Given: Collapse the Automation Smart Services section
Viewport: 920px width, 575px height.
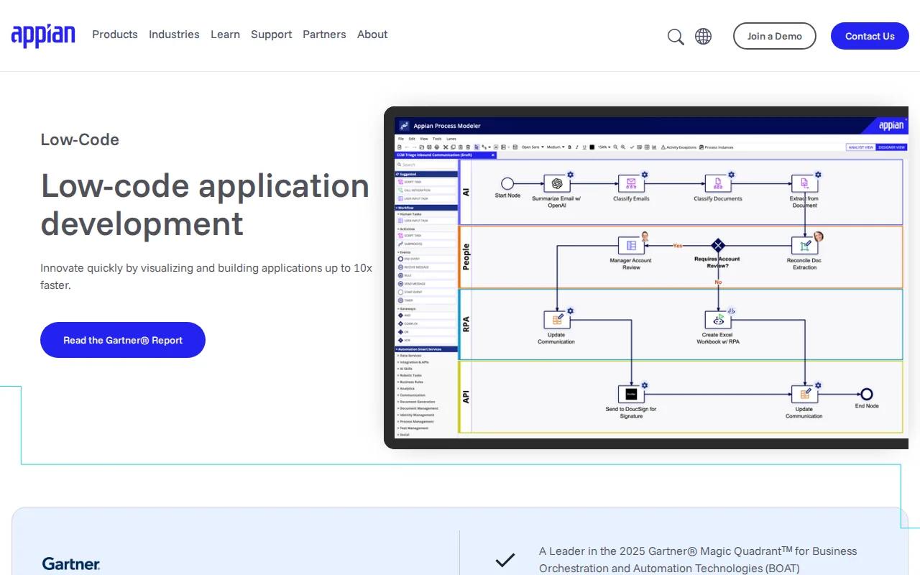Looking at the screenshot, I should pyautogui.click(x=426, y=349).
